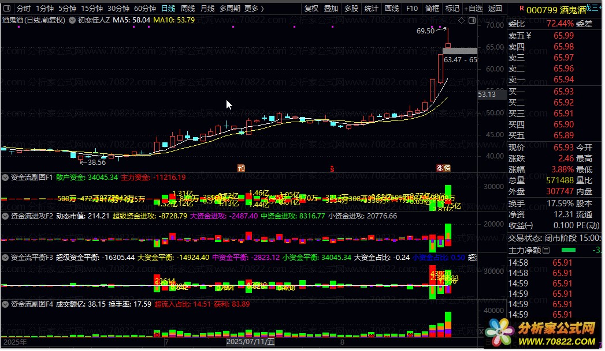
Task: Switch to 30分钟 period
Action: click(x=118, y=9)
